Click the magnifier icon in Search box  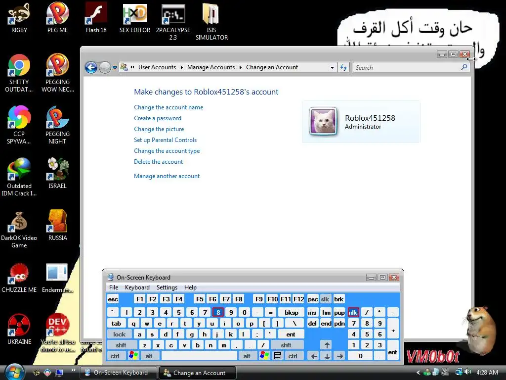pos(464,67)
